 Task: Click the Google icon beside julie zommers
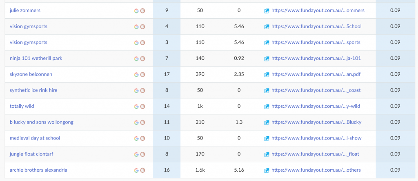[136, 11]
